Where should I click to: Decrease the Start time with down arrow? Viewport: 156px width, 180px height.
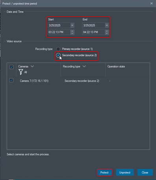pyautogui.click(x=72, y=33)
